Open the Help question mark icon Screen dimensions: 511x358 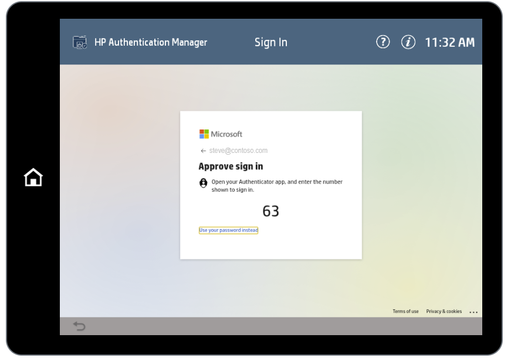pos(383,42)
